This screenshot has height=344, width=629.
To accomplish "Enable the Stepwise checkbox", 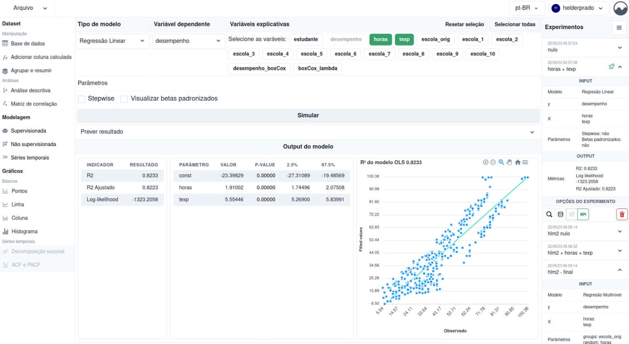I will pyautogui.click(x=82, y=99).
